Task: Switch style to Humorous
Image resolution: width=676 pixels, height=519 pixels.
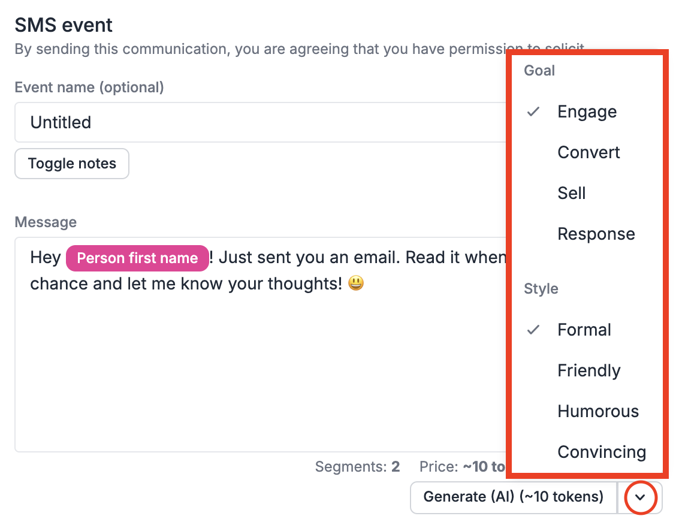Action: tap(598, 411)
